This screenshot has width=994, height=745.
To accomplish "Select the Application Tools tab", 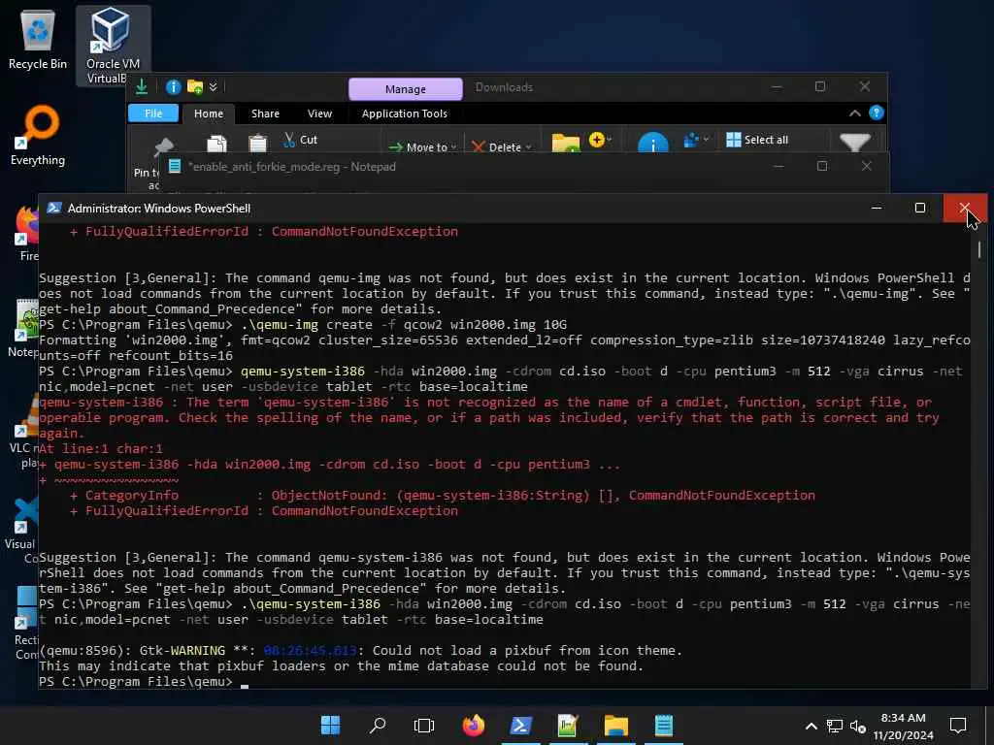I will click(405, 113).
